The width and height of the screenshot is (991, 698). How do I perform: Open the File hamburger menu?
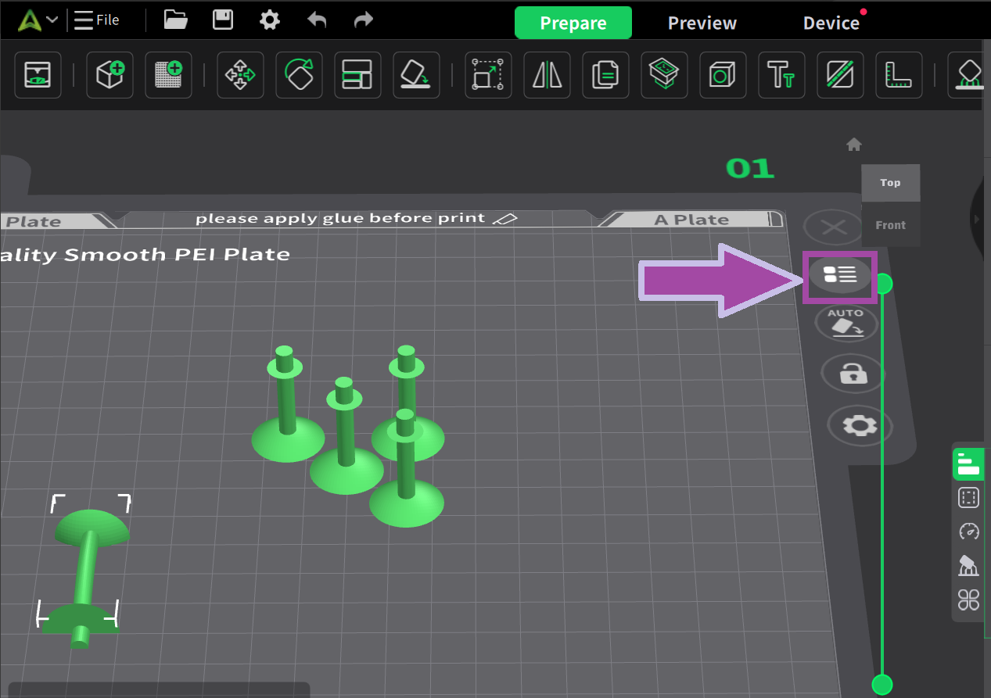pyautogui.click(x=97, y=20)
